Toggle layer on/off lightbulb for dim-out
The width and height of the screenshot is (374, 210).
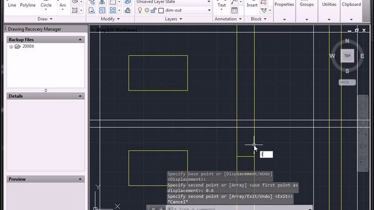tap(140, 10)
